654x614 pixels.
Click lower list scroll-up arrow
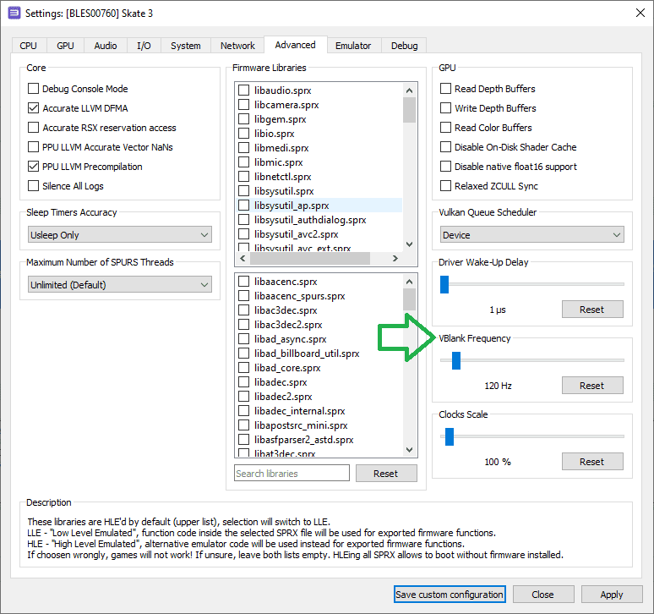[x=409, y=282]
